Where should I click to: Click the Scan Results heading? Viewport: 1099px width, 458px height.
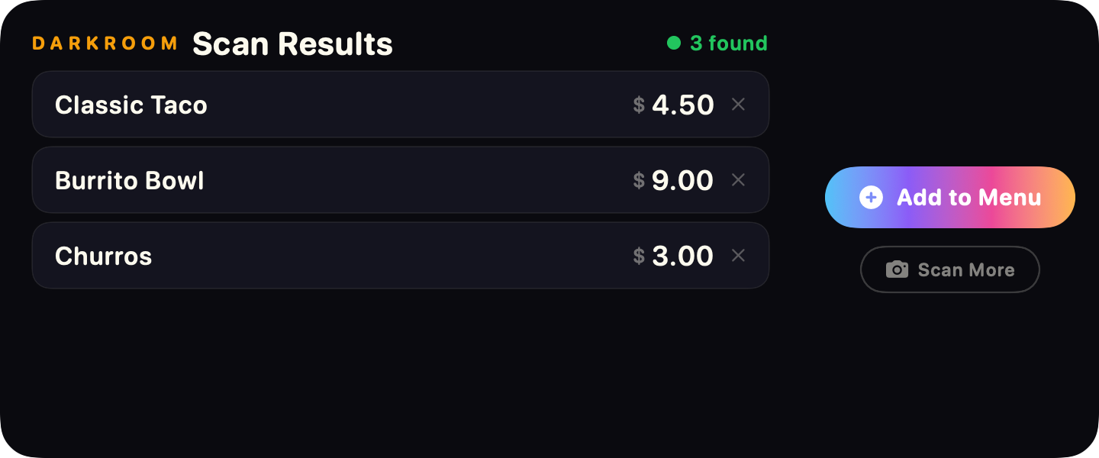(292, 44)
